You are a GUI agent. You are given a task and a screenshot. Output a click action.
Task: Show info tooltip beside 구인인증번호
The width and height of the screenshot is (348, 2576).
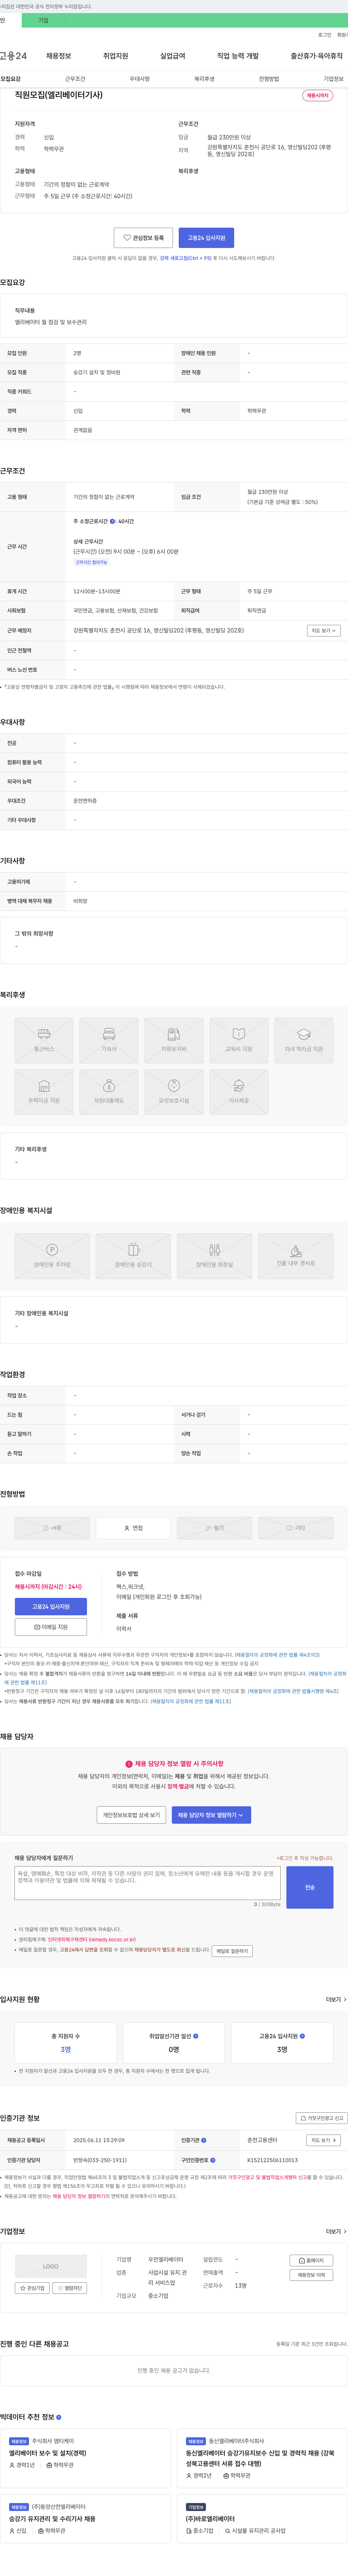(212, 2160)
